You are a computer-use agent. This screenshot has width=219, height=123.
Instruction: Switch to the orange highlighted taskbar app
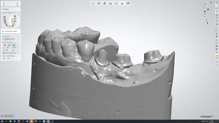point(31,121)
